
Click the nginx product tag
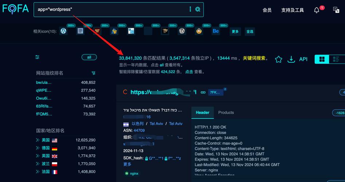coord(132,173)
